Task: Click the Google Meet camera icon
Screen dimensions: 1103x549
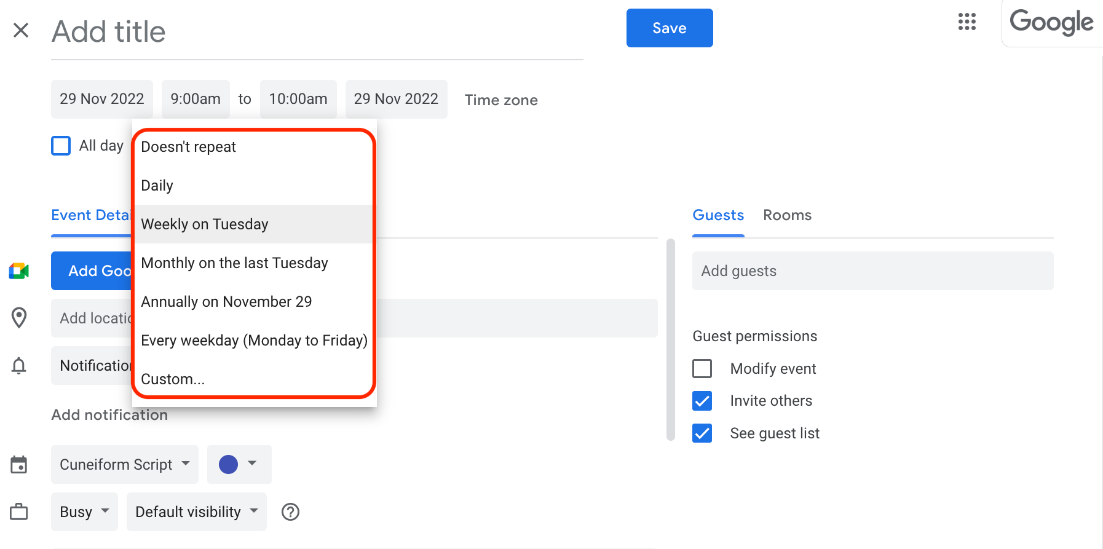Action: point(19,271)
